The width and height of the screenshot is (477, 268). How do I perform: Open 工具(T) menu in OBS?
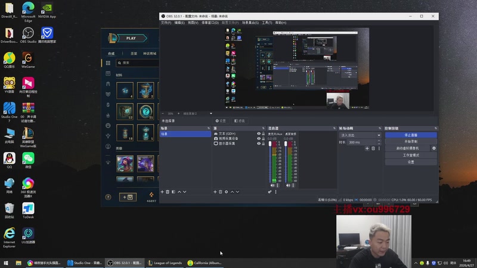point(267,23)
